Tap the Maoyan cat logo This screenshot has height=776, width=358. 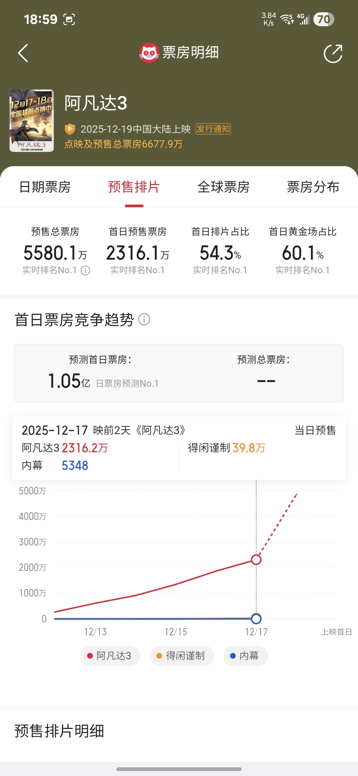pos(149,53)
